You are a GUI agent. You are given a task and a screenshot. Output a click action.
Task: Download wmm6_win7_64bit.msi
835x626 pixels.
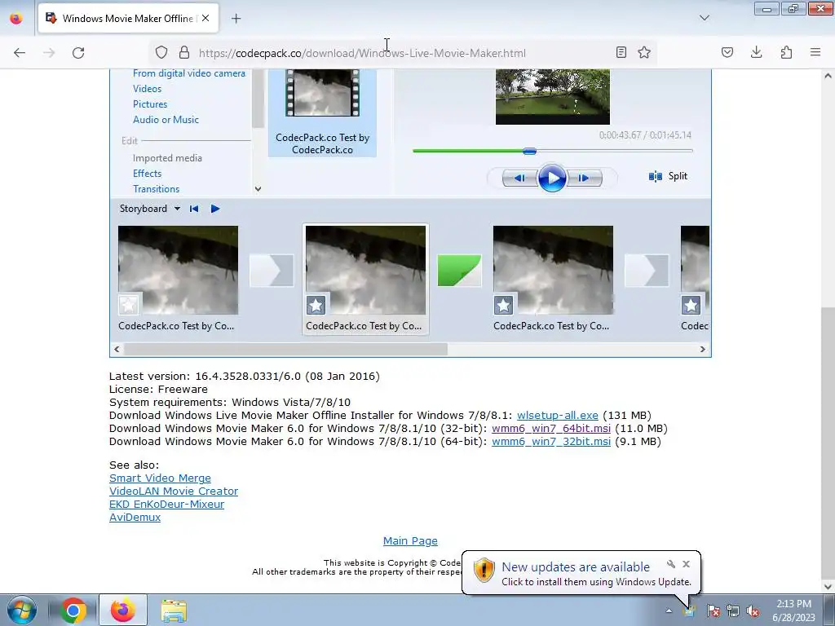[551, 429]
